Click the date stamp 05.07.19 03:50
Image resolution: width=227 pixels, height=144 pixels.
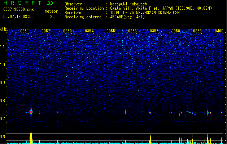pyautogui.click(x=18, y=17)
